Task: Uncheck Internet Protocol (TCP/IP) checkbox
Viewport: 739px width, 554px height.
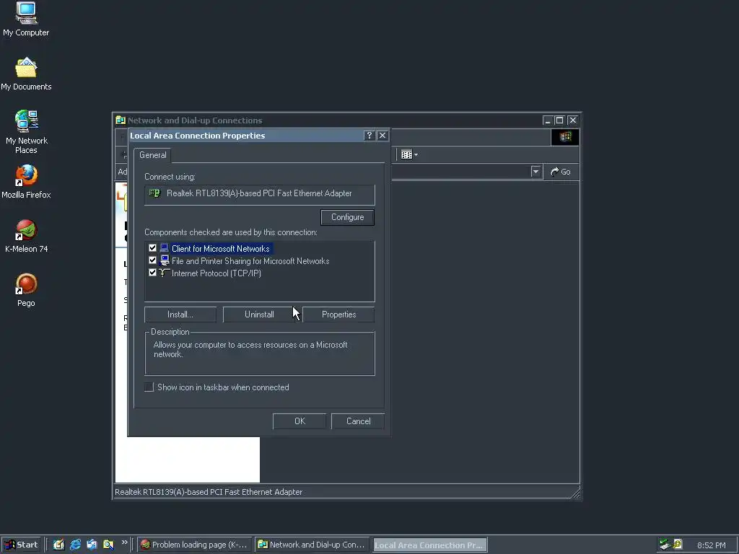Action: tap(152, 272)
